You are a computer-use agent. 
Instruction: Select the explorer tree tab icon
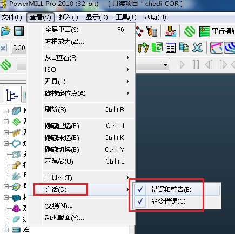(x=12, y=95)
